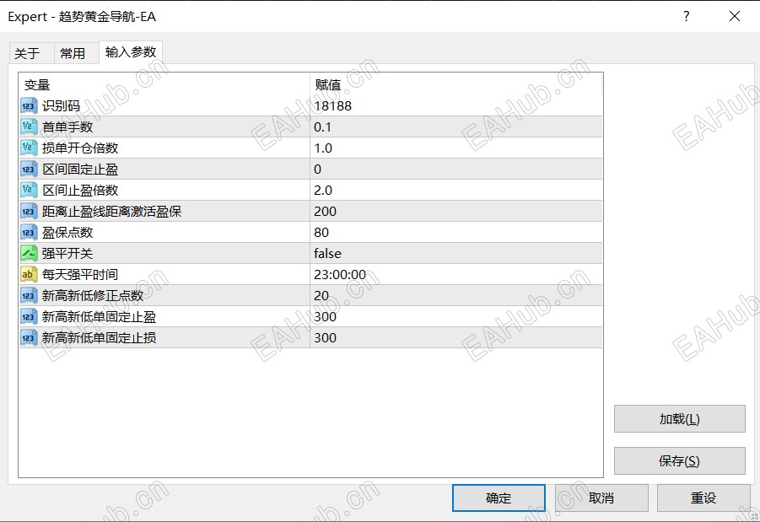Click the integer icon beside 识别码
The width and height of the screenshot is (760, 522).
point(28,105)
